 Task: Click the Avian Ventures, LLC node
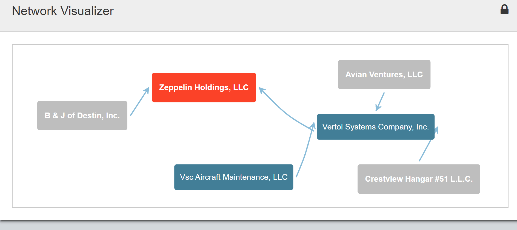click(x=384, y=75)
